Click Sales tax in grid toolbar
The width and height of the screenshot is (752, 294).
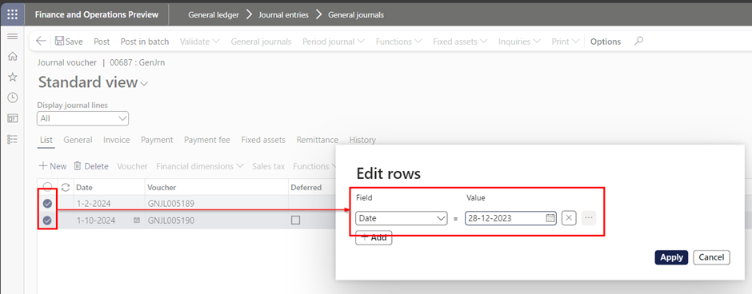click(x=269, y=166)
